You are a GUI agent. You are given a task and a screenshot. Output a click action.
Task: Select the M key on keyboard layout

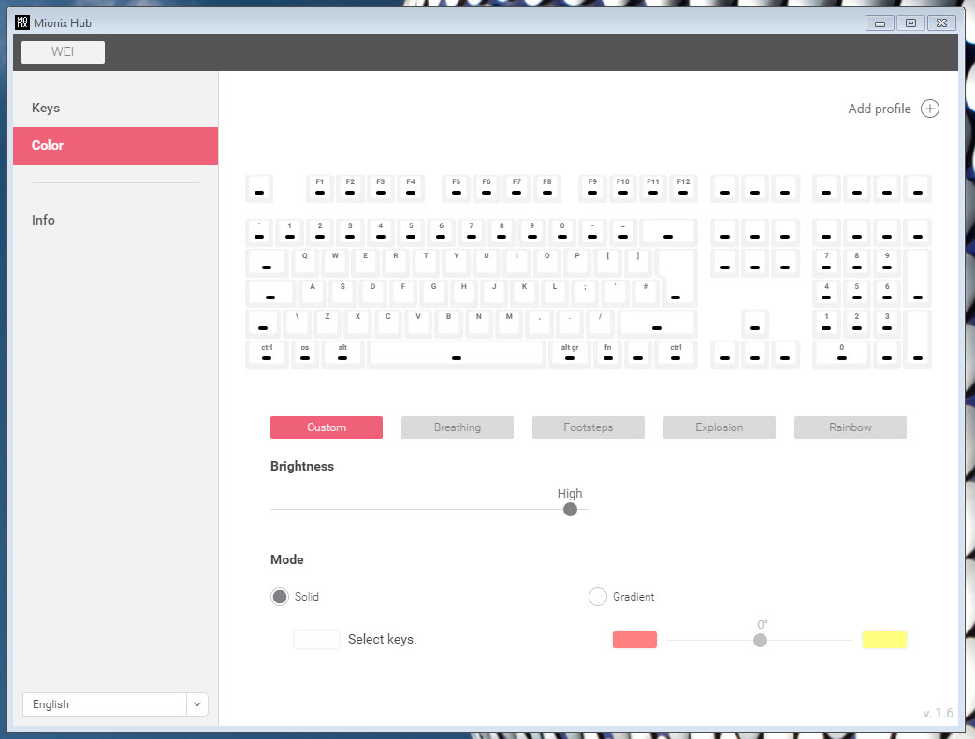point(509,324)
